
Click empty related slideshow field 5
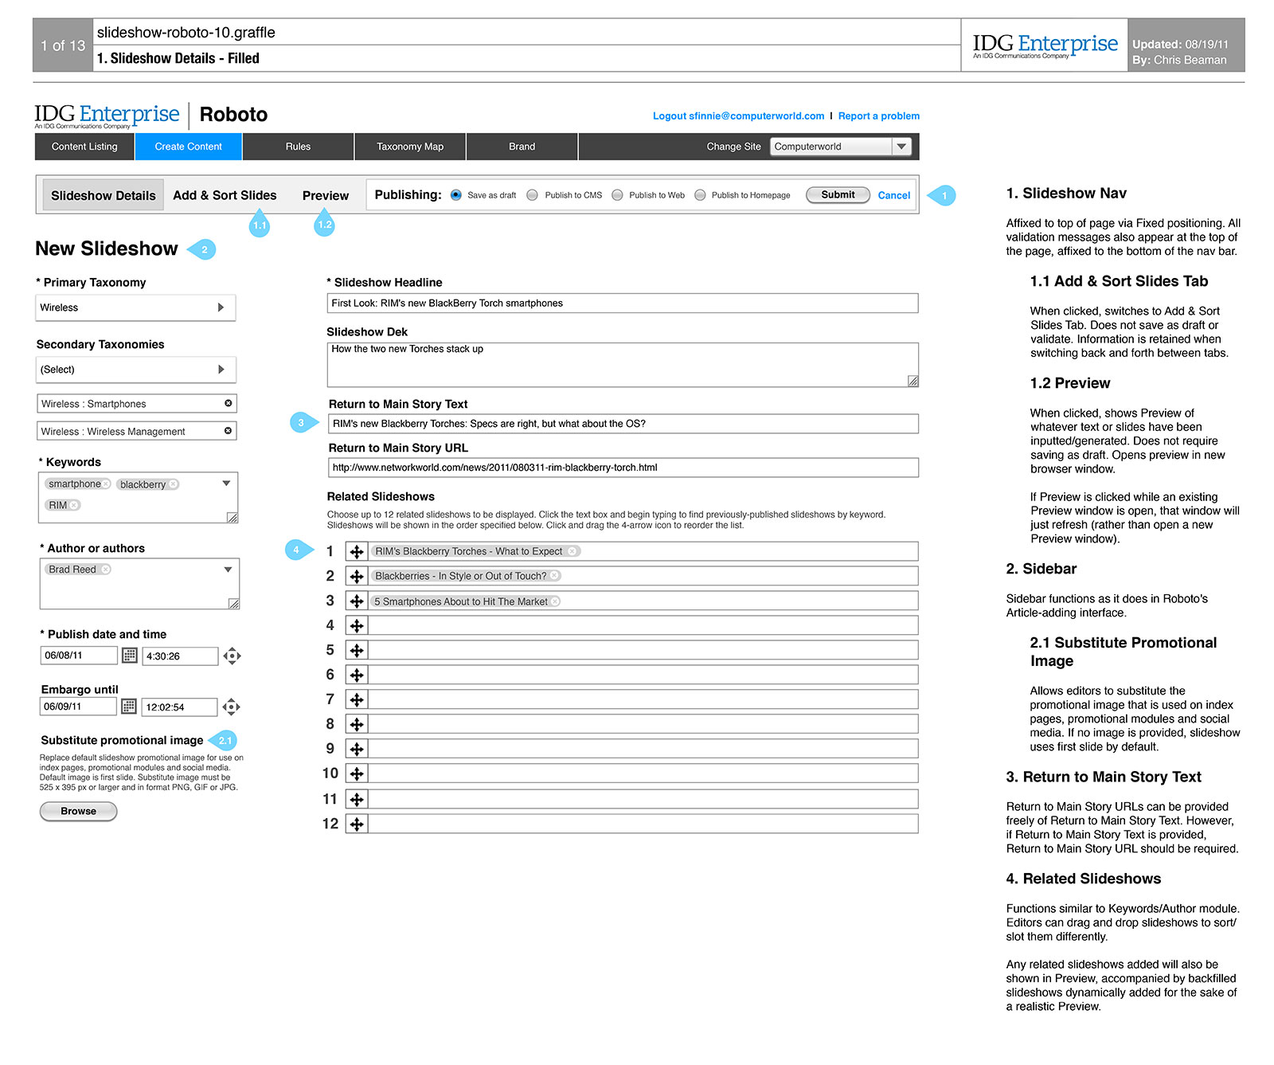coord(643,650)
